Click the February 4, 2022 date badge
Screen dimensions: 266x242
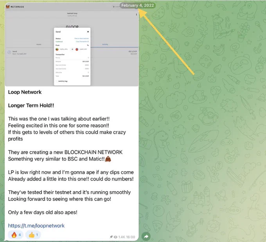(138, 5)
